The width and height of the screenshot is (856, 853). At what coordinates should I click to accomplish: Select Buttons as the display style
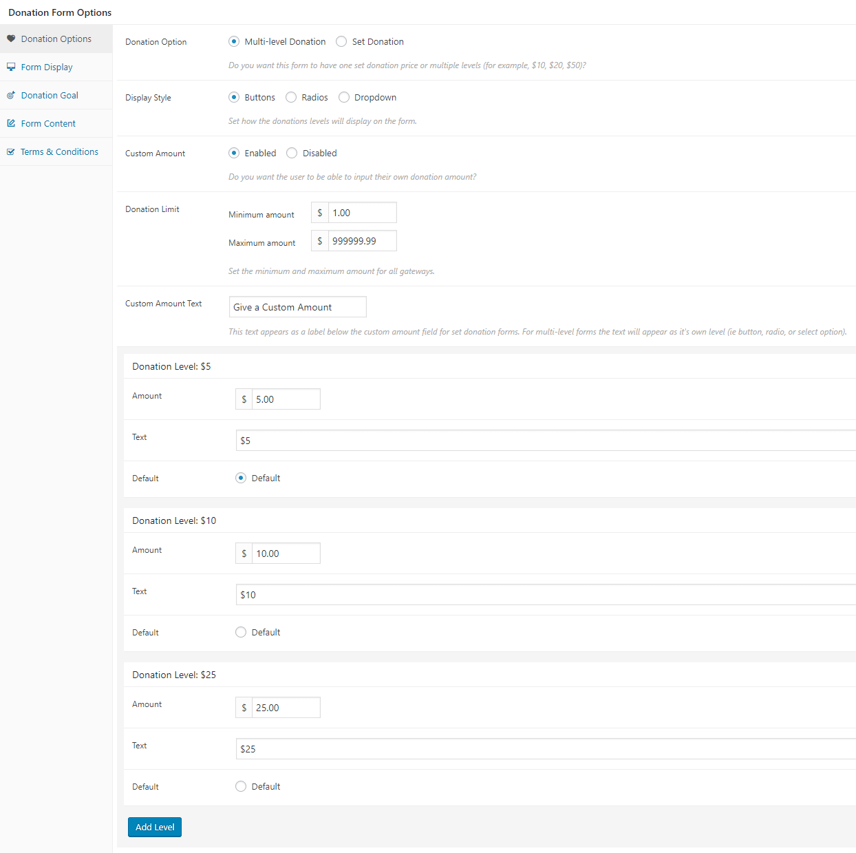point(234,97)
